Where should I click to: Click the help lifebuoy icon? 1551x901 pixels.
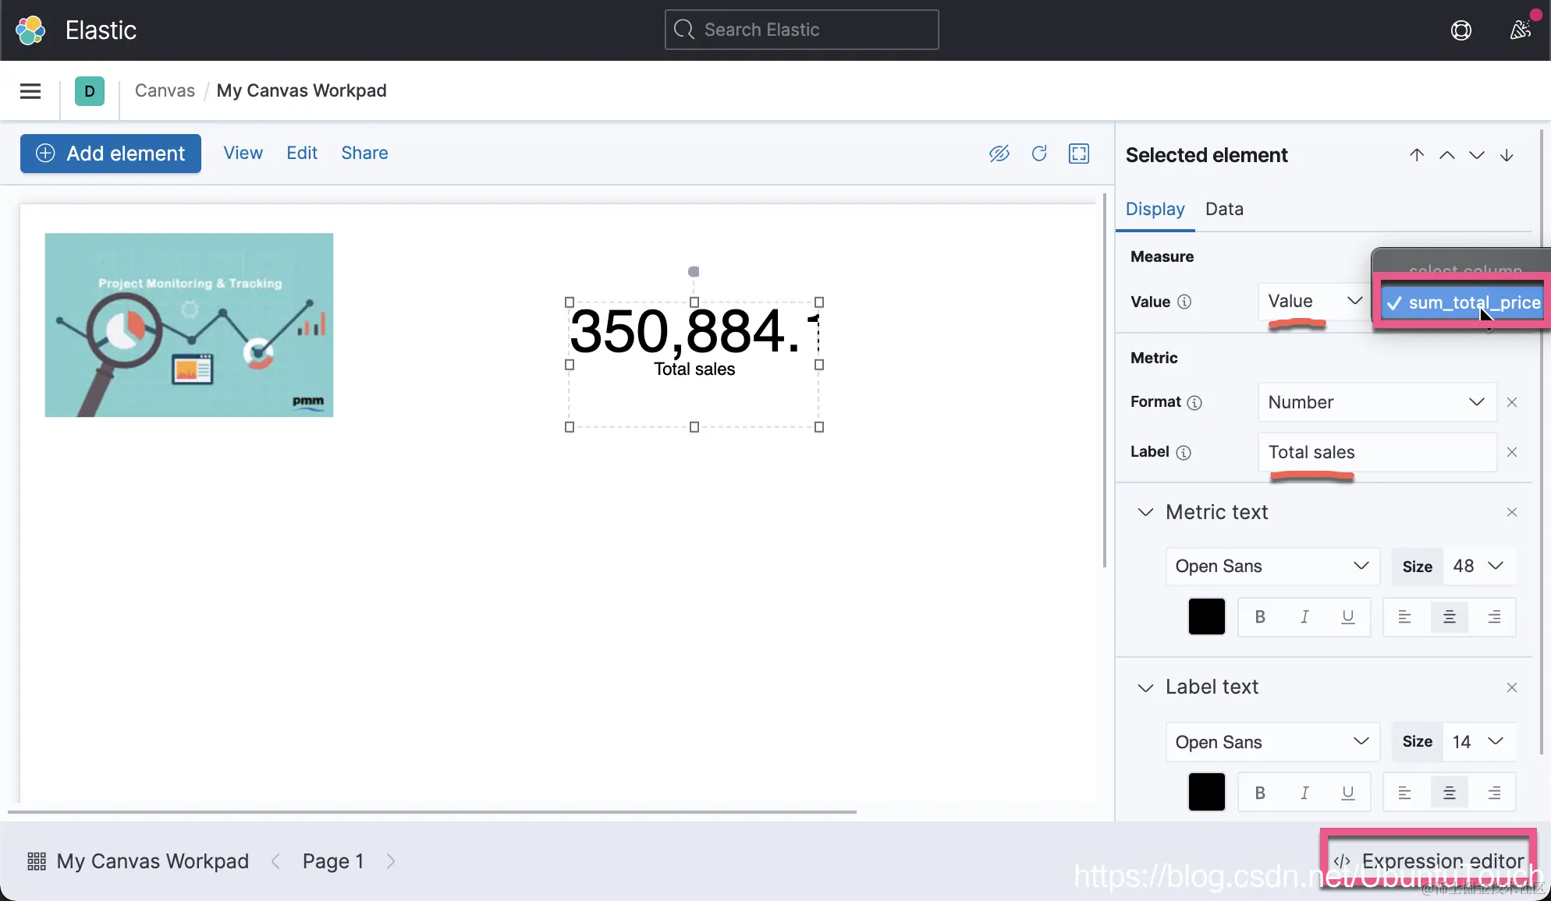1460,30
